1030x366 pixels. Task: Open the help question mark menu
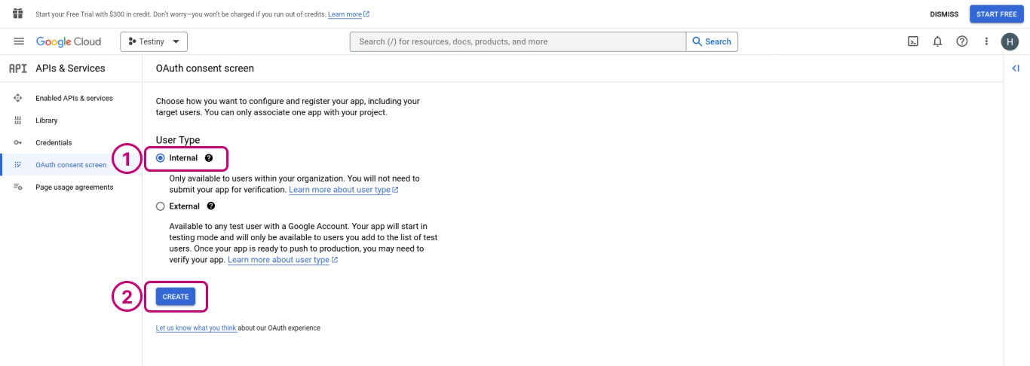tap(961, 41)
